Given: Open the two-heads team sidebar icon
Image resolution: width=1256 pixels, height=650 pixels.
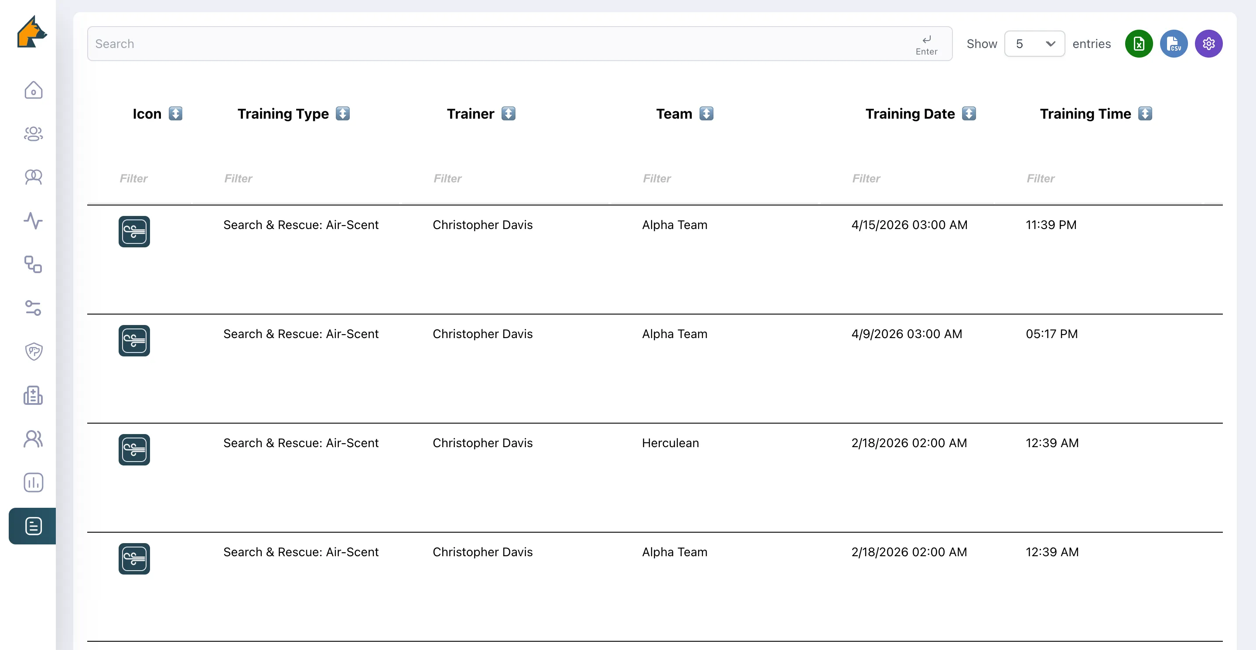Looking at the screenshot, I should [33, 177].
